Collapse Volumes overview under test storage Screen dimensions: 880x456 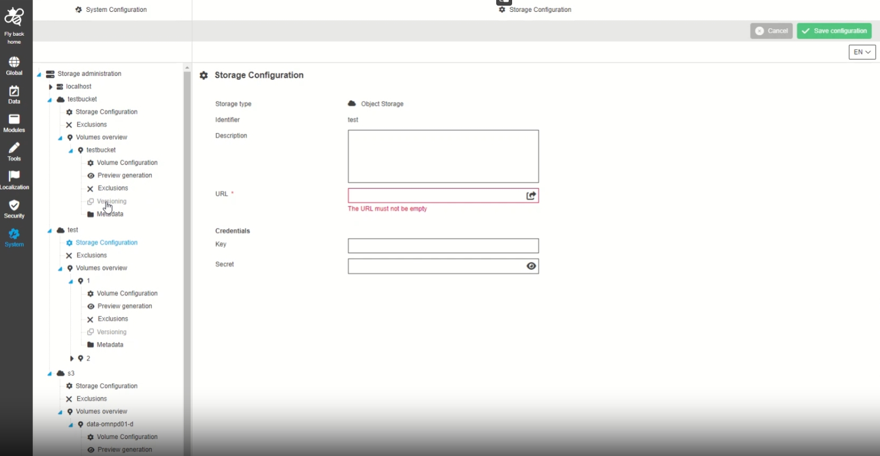(60, 269)
